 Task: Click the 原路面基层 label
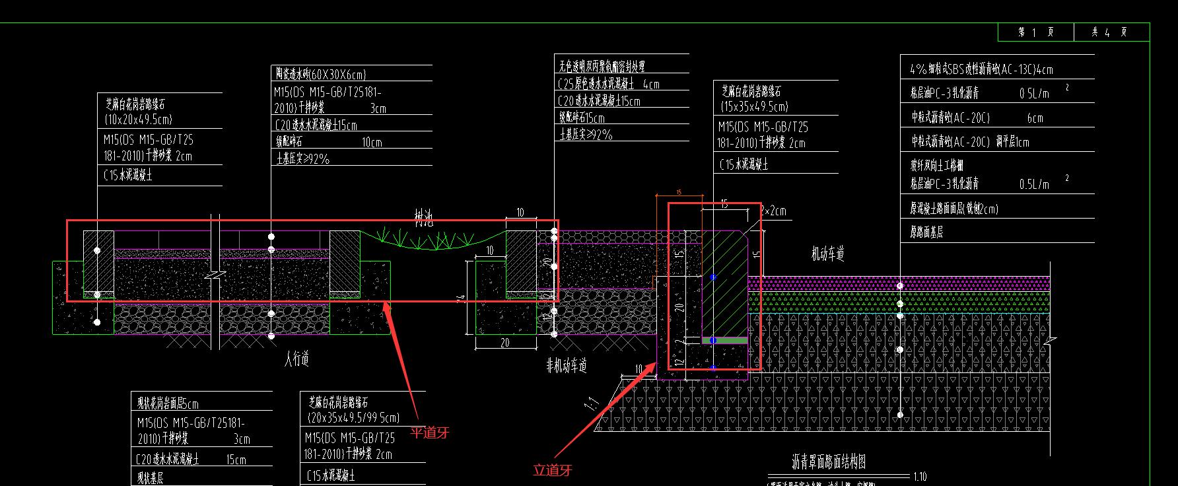click(926, 232)
